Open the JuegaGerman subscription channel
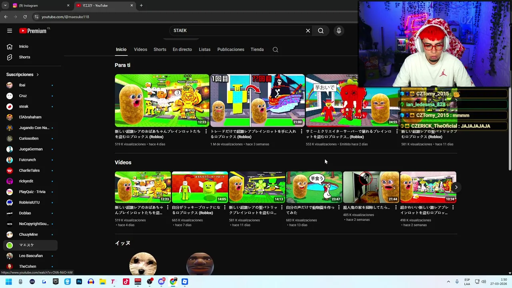 [x=30, y=149]
